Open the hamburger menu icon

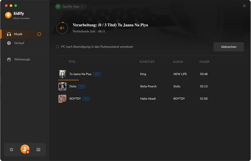point(244,6)
